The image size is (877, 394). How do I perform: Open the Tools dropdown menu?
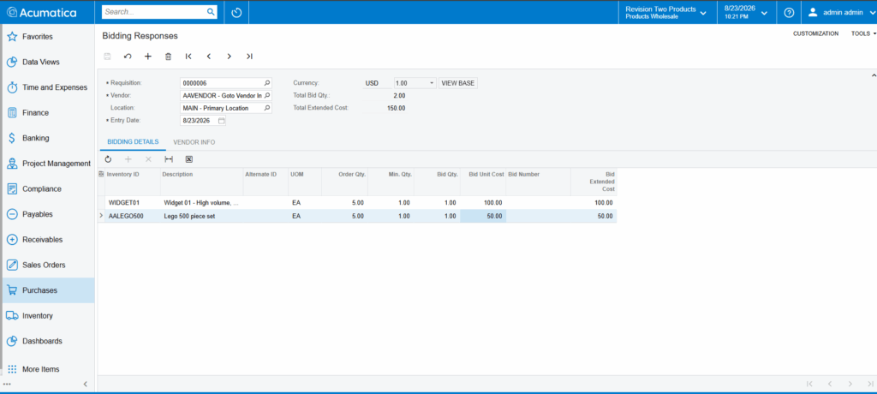coord(863,33)
